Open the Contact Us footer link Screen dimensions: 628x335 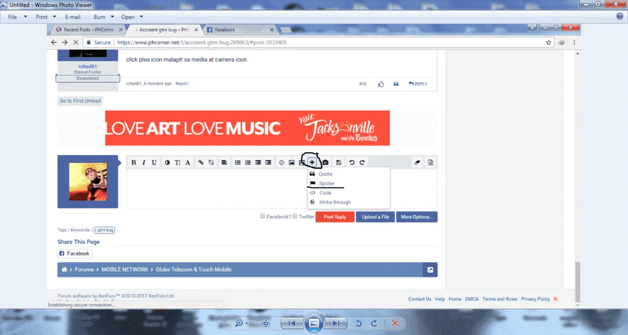420,299
